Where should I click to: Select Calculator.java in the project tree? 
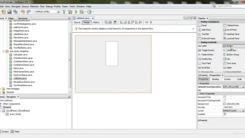point(20,54)
